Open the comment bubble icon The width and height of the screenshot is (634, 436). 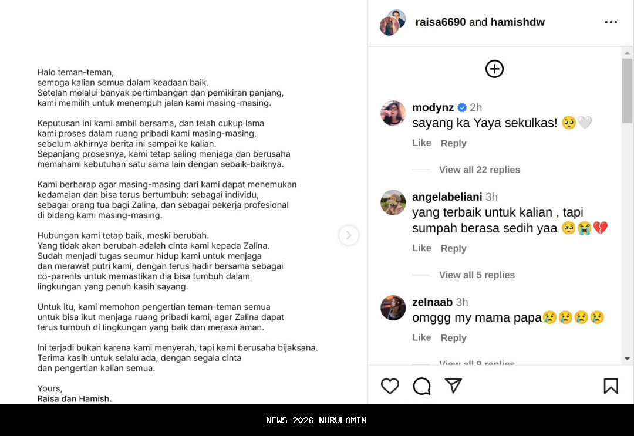click(421, 386)
